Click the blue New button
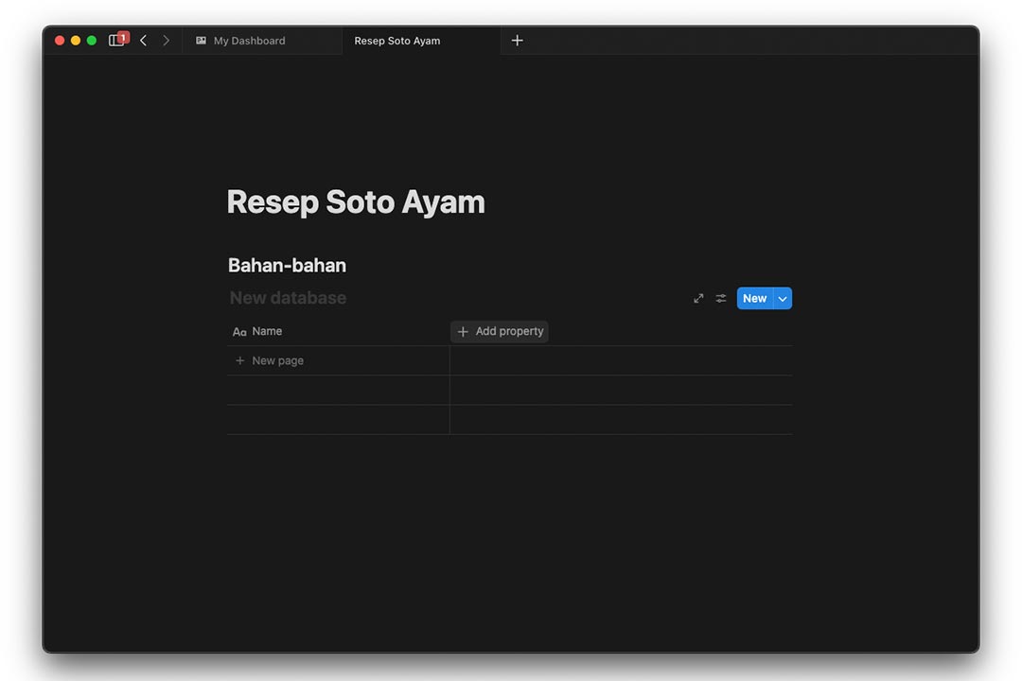This screenshot has width=1022, height=681. click(x=755, y=299)
